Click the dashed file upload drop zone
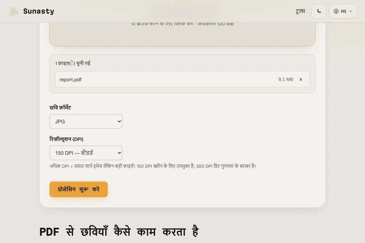This screenshot has height=243, width=365. (183, 34)
